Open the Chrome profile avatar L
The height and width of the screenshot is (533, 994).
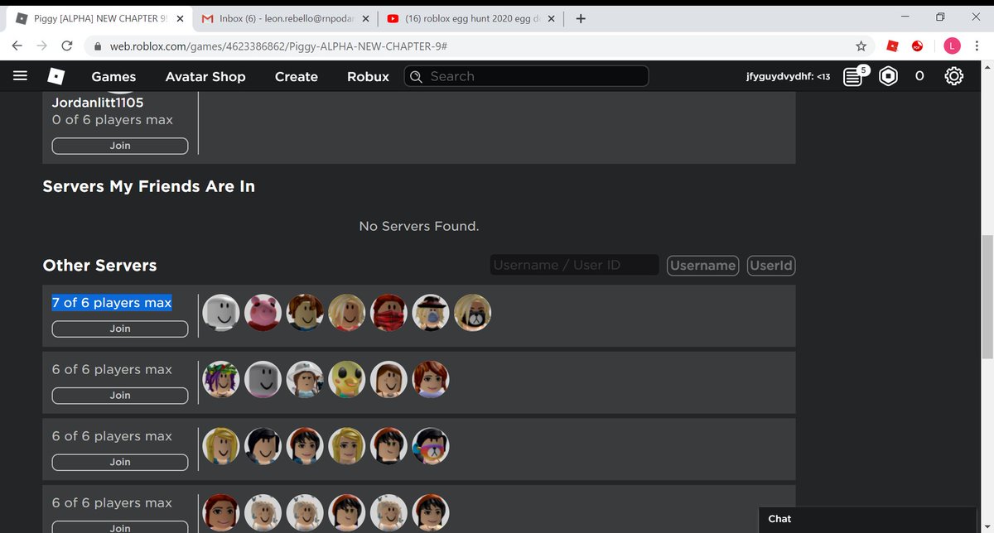click(x=951, y=46)
